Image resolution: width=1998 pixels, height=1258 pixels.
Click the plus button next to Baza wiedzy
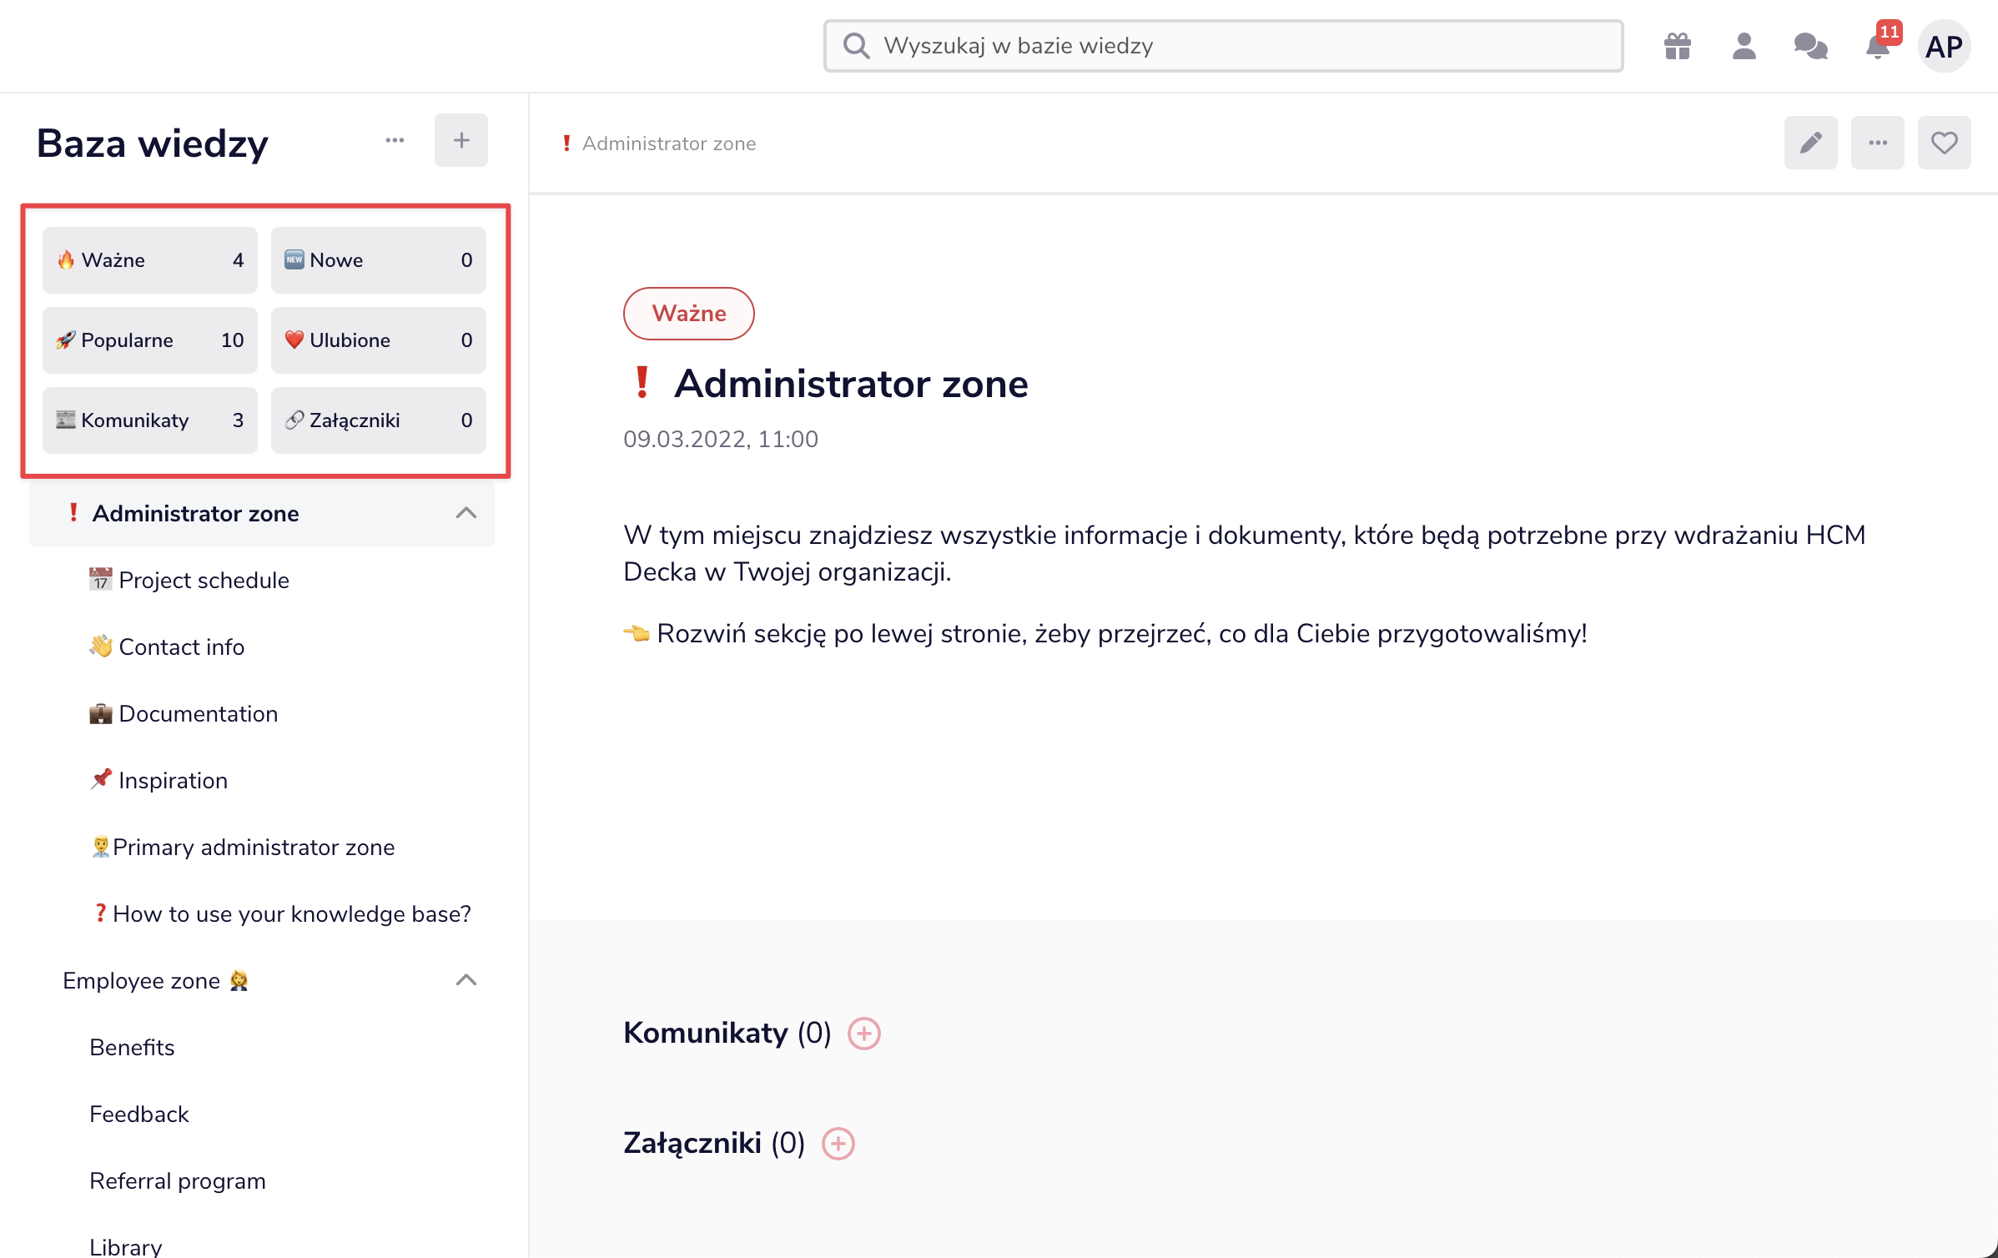pyautogui.click(x=460, y=140)
